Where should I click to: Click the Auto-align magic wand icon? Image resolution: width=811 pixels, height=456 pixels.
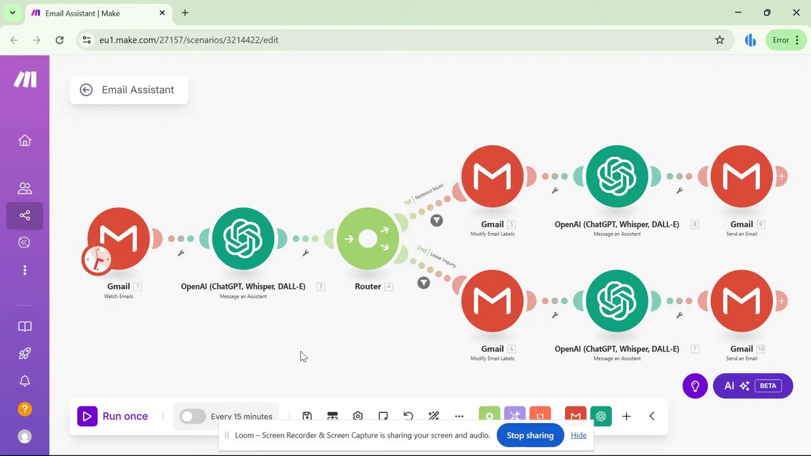[434, 416]
